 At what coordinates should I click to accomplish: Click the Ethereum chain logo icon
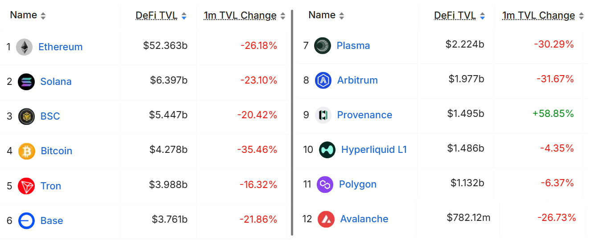coord(25,47)
